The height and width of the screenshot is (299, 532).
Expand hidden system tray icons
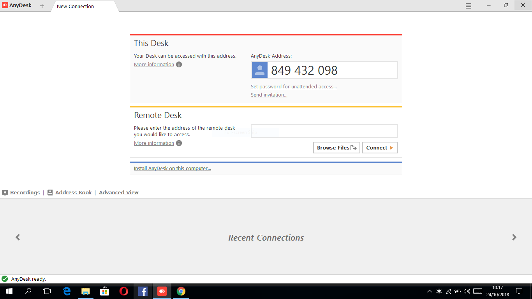430,291
